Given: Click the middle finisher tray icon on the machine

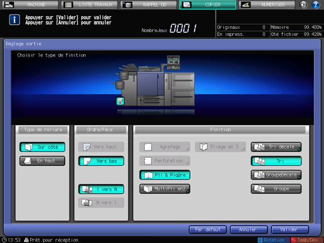Looking at the screenshot, I should (120, 85).
